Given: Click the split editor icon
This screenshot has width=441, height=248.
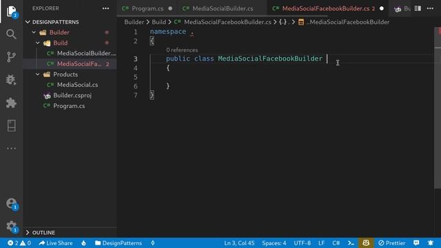Looking at the screenshot, I should point(418,8).
